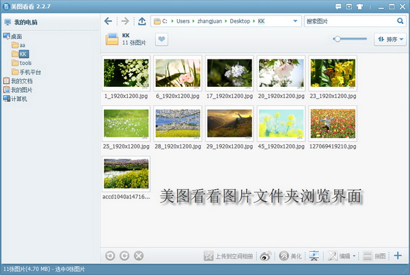
Task: Delete selected image with X icon
Action: tap(139, 256)
